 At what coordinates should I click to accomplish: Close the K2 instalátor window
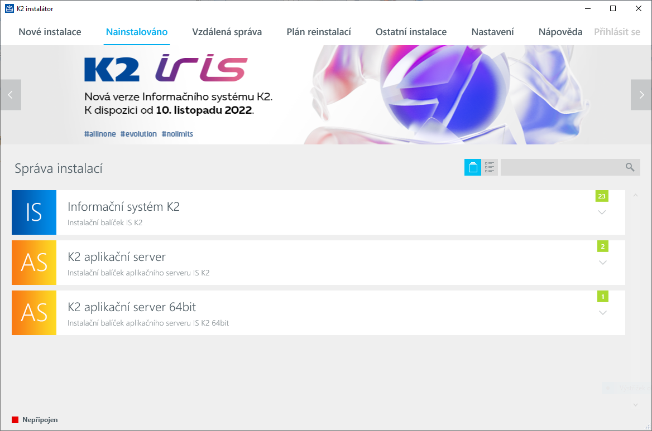[x=638, y=9]
